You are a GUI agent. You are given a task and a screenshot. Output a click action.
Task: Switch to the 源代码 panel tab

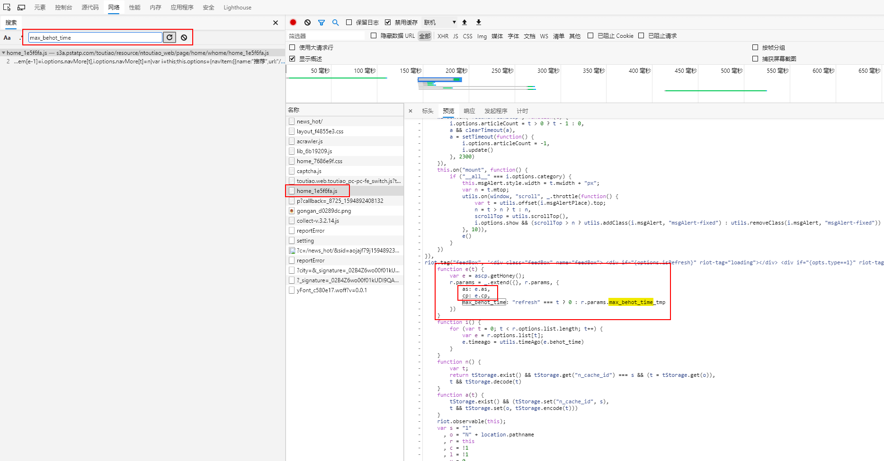[90, 8]
